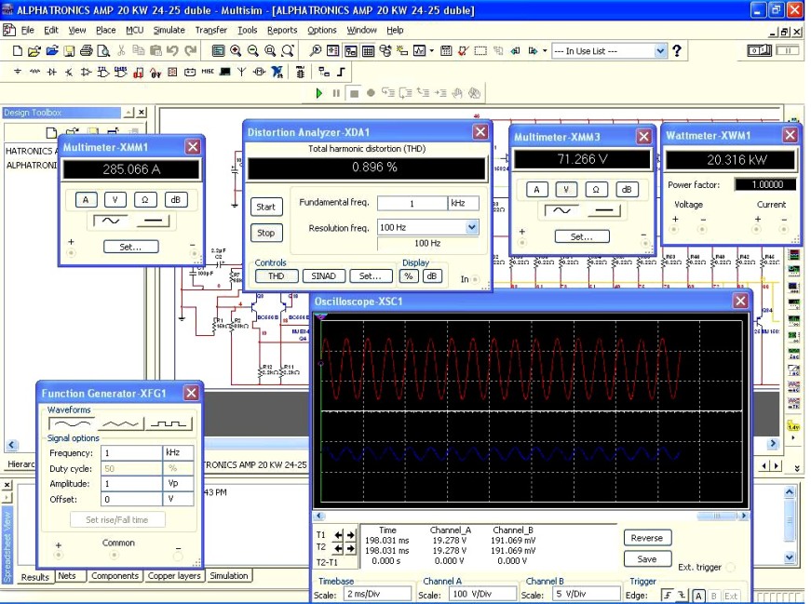Open Amplitude Vp unit in Function Generator
This screenshot has width=811, height=604.
pos(178,484)
